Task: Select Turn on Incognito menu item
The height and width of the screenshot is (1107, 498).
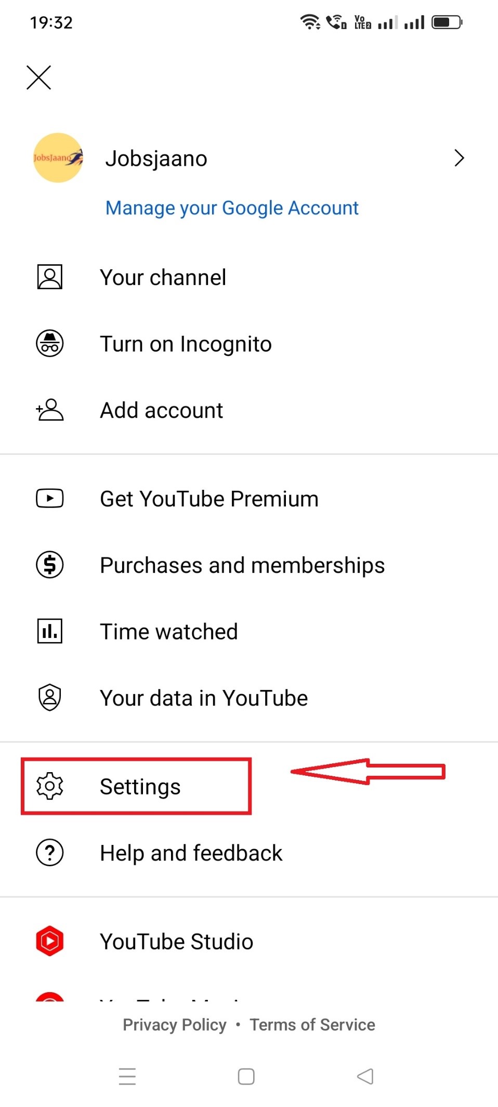Action: pos(186,344)
